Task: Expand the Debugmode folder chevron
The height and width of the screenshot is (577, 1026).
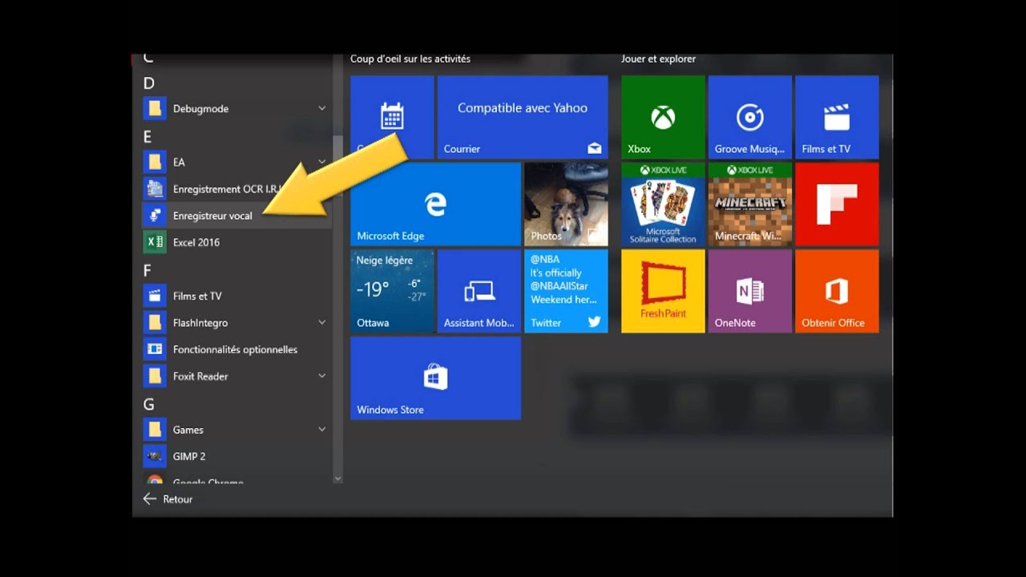Action: click(x=321, y=108)
